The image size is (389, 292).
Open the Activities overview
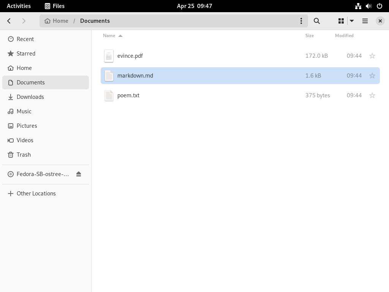click(19, 6)
